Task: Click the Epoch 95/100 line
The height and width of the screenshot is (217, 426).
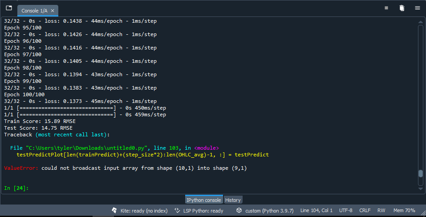Action: [23, 28]
